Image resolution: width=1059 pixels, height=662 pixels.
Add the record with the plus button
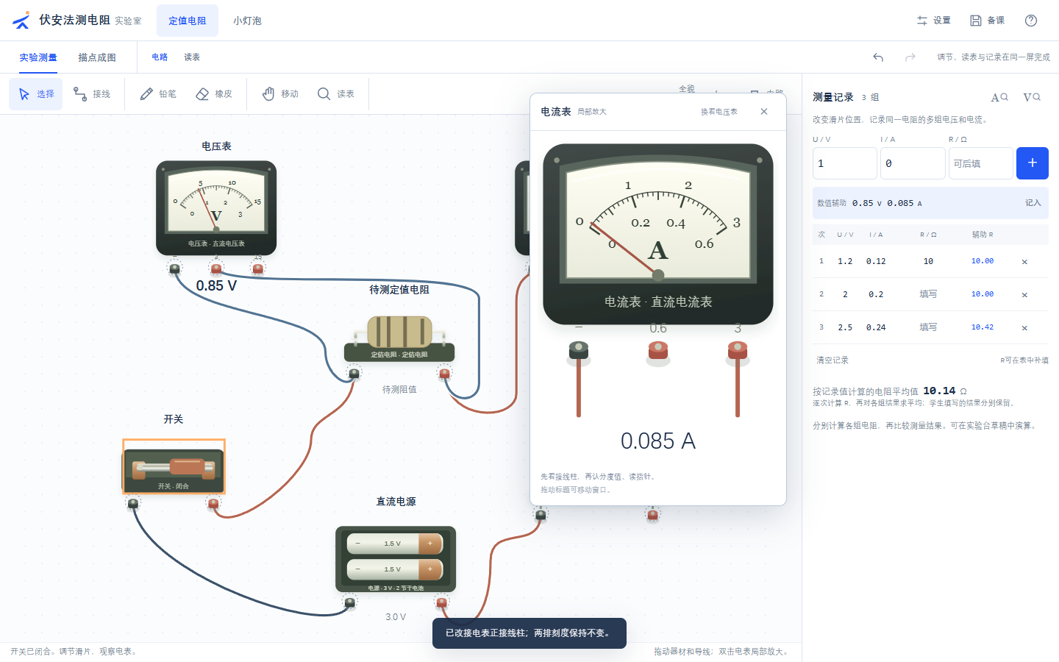(x=1033, y=163)
